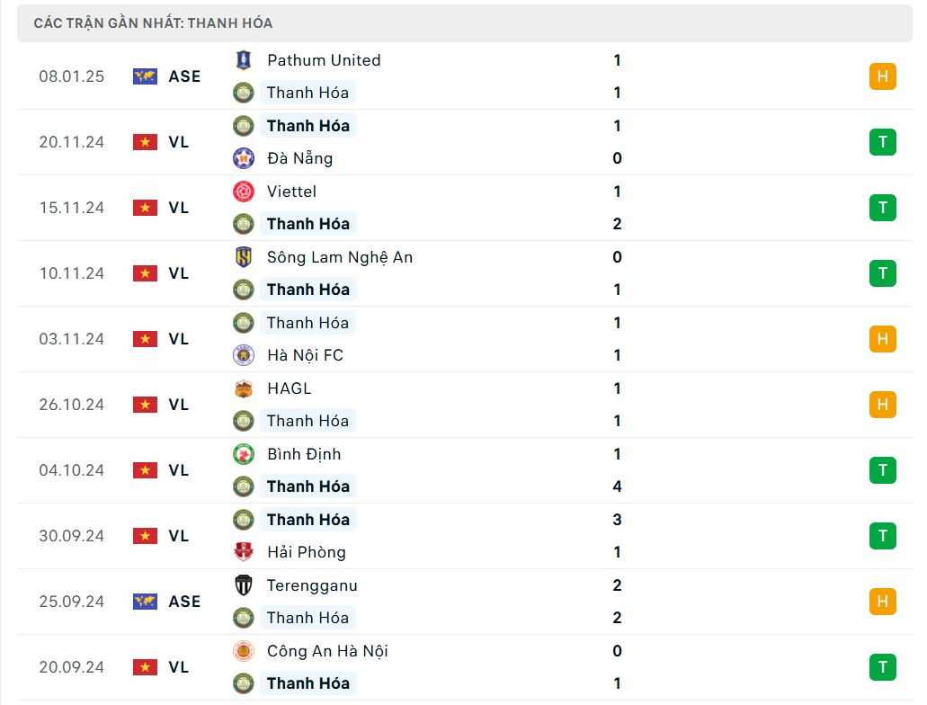This screenshot has width=927, height=705.
Task: Click the Vietnam flag on the 20.11.24 row
Action: coord(144,141)
